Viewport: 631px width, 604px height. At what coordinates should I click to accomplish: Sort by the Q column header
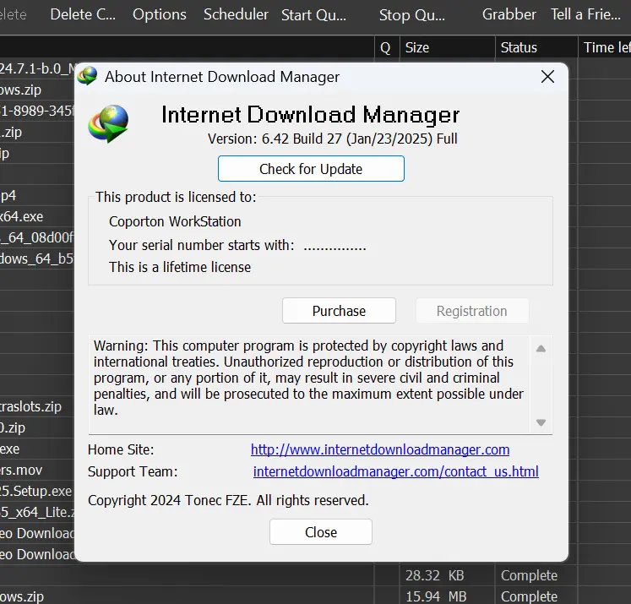click(x=387, y=47)
